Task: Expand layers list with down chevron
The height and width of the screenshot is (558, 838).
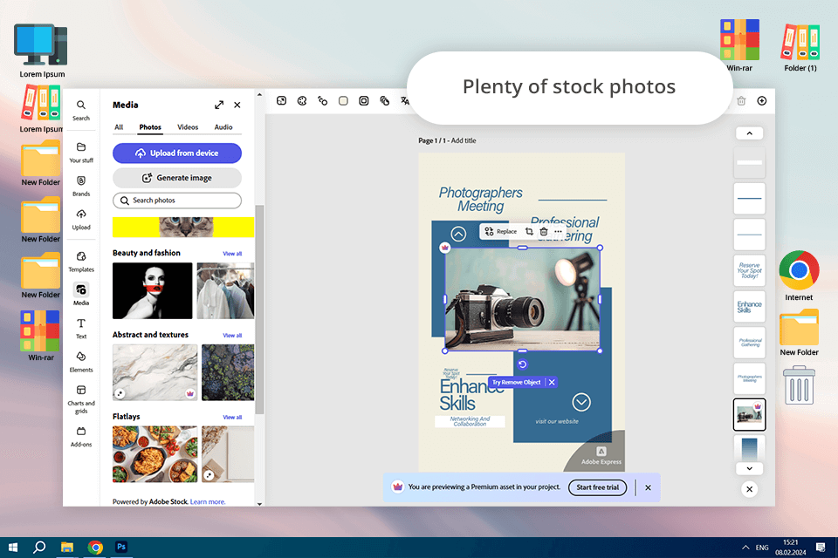Action: pyautogui.click(x=749, y=468)
